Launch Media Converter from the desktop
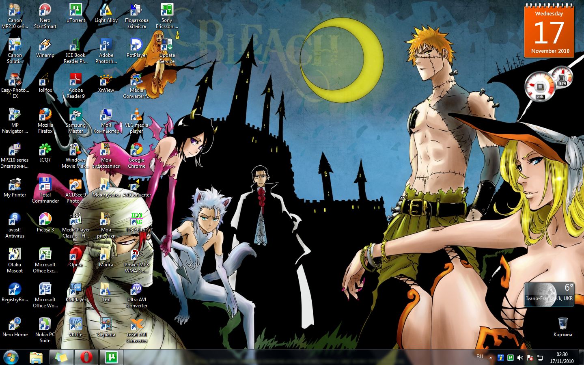 pos(136,86)
